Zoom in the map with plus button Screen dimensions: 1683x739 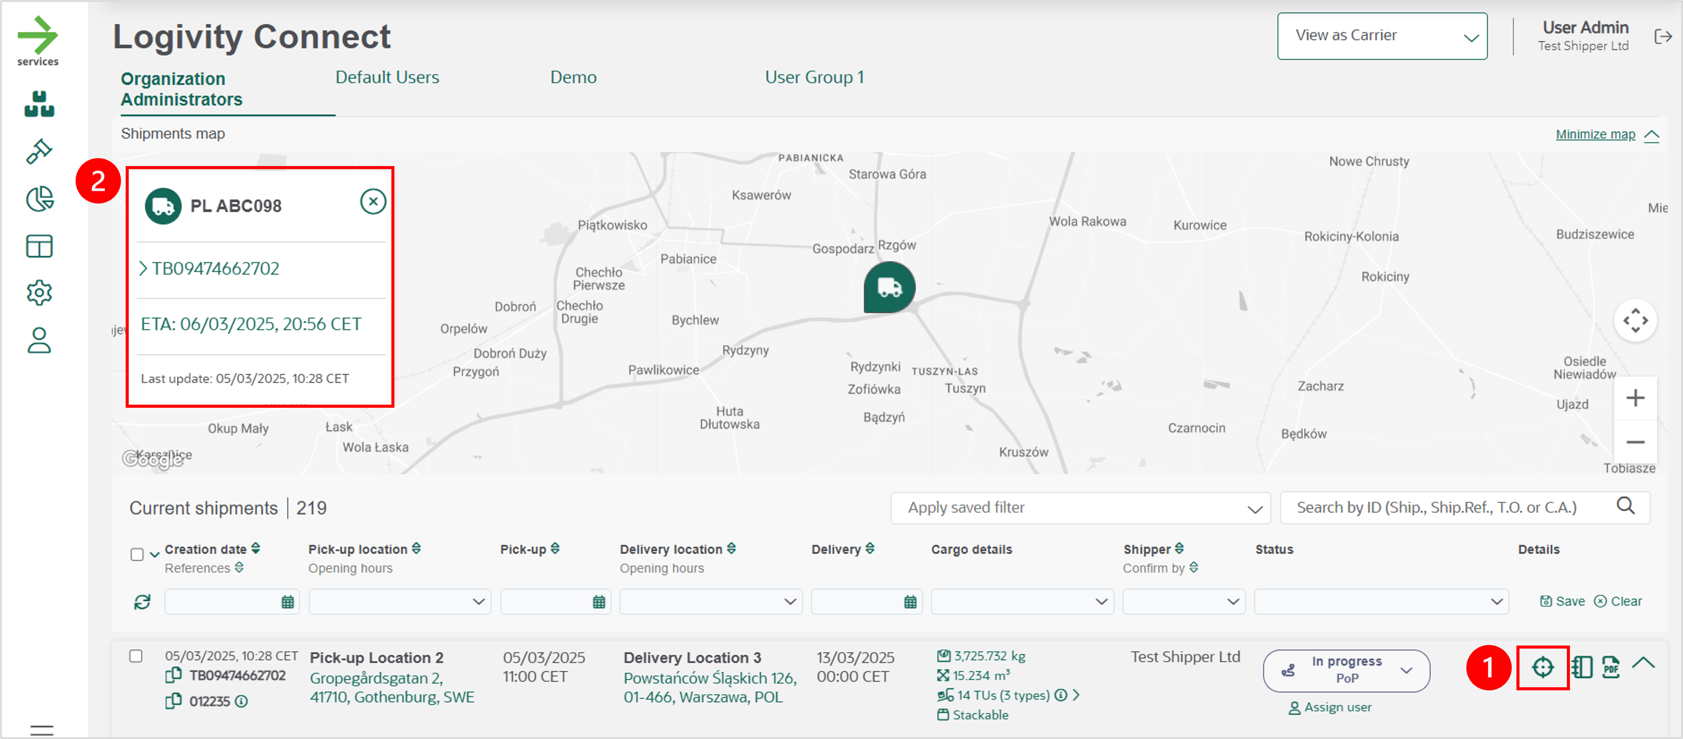click(x=1635, y=398)
